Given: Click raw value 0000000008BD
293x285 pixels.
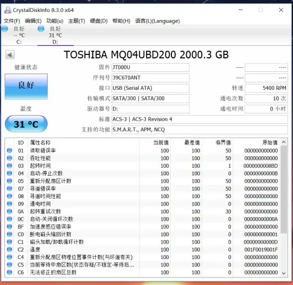Looking at the screenshot, I should point(261,166).
